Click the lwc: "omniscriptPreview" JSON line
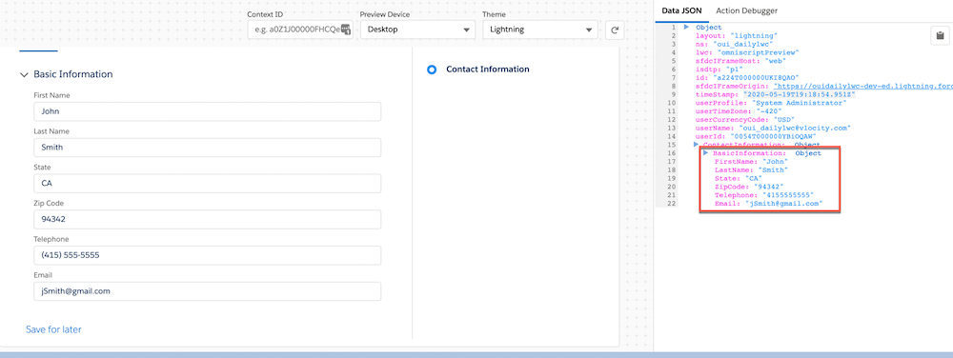 [747, 52]
